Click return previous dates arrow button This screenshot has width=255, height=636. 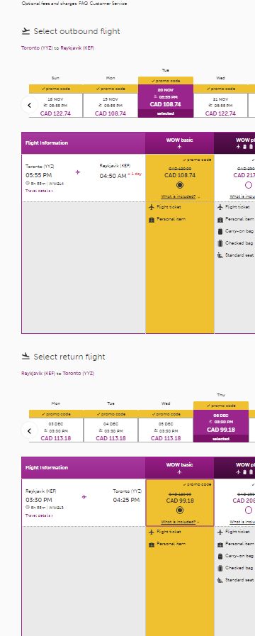pyautogui.click(x=29, y=431)
